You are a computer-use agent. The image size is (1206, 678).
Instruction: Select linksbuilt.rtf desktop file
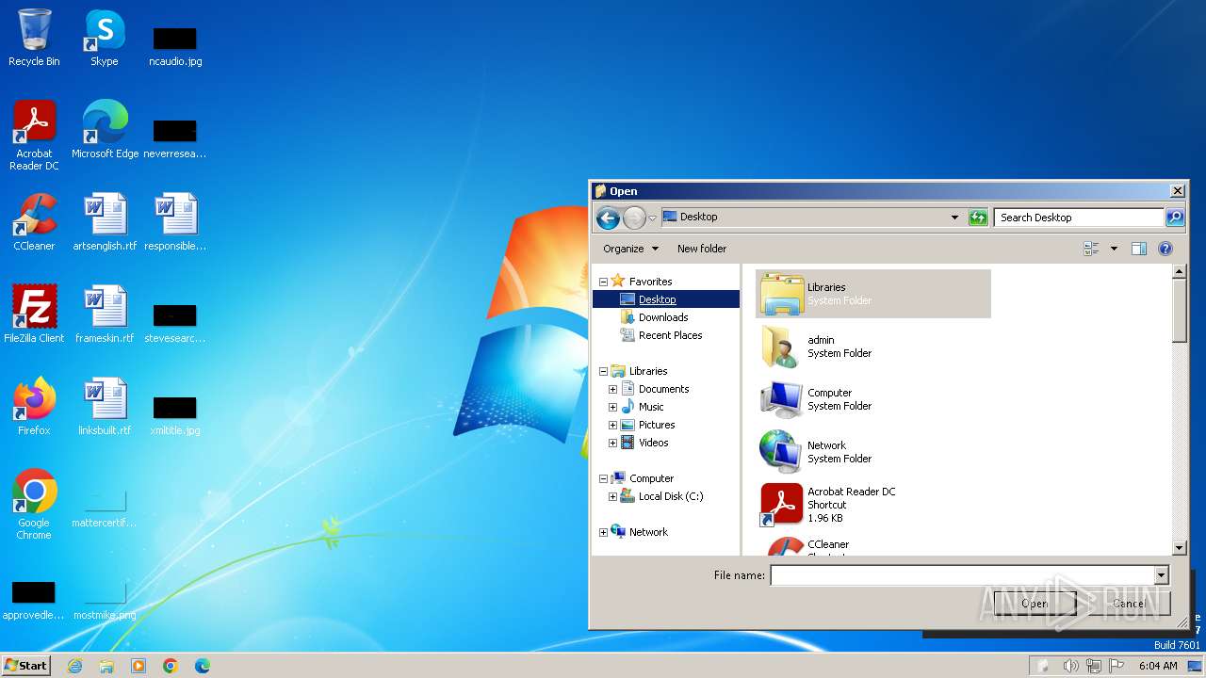coord(105,407)
